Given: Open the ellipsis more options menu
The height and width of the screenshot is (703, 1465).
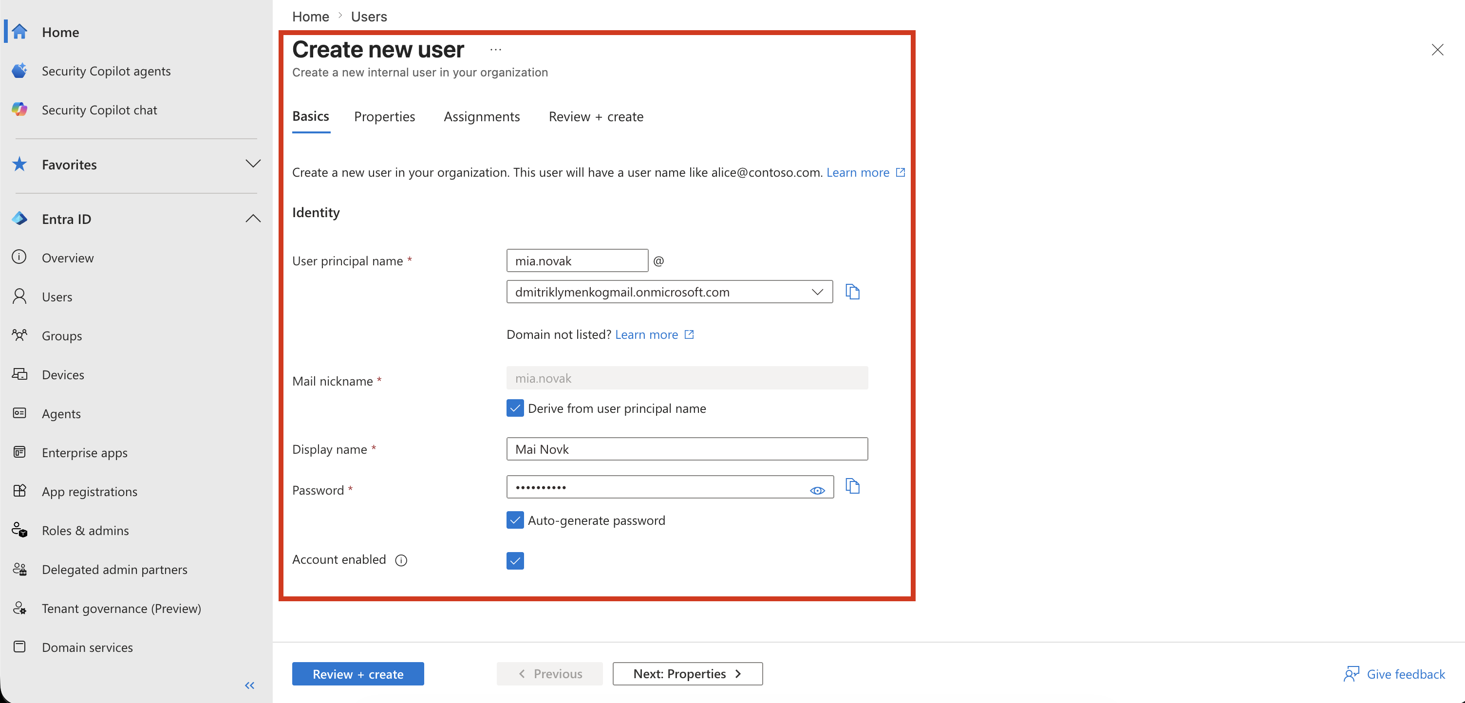Looking at the screenshot, I should click(495, 50).
